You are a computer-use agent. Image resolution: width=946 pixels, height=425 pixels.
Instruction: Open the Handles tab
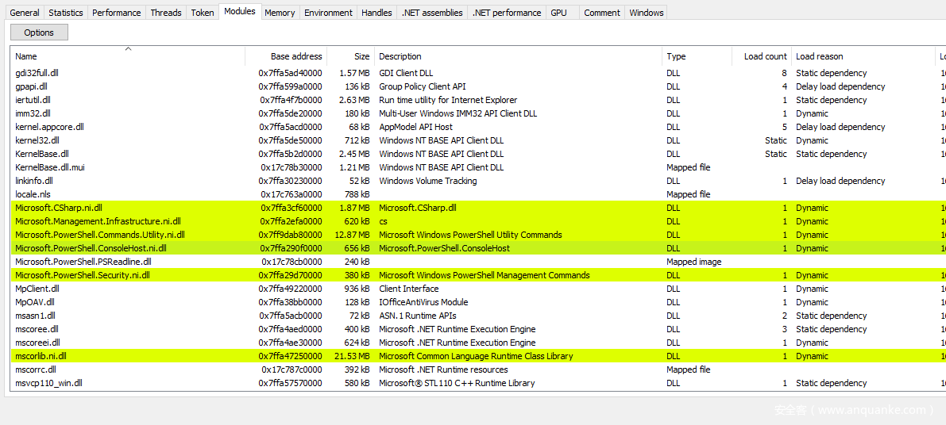(376, 13)
